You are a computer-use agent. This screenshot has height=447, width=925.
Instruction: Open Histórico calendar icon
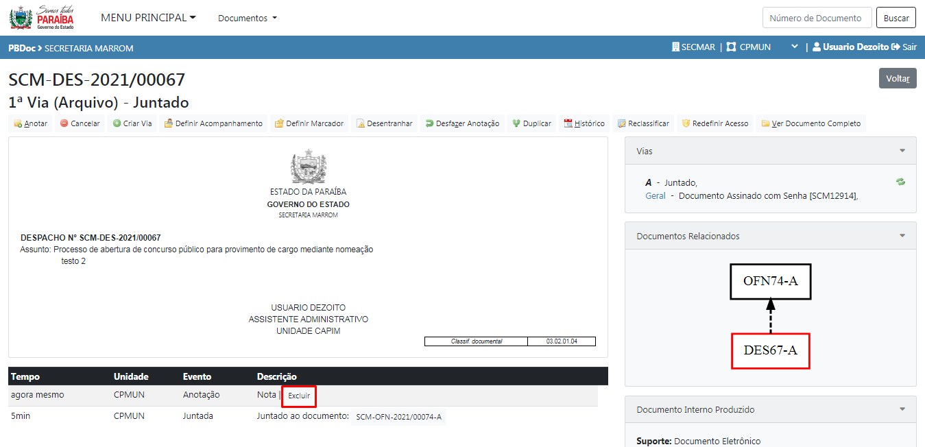[568, 124]
